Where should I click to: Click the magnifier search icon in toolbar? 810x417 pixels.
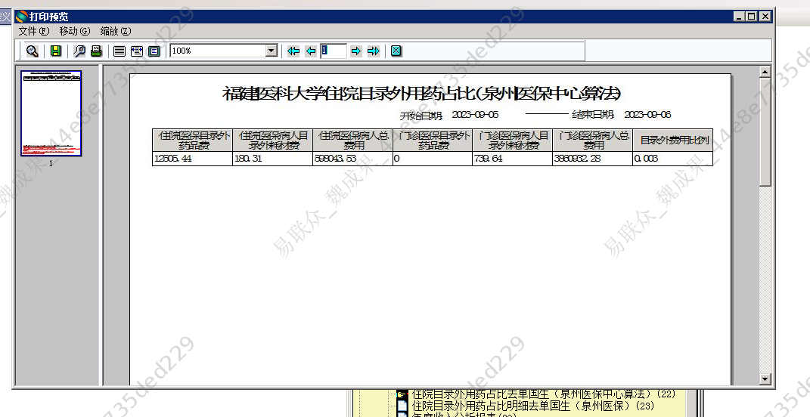(32, 51)
